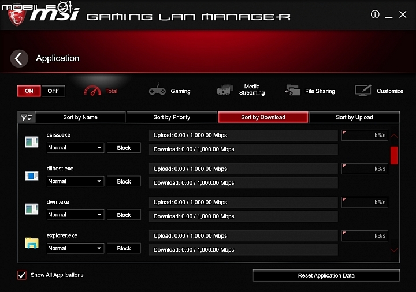Select Sort by Upload tab
The image size is (416, 292).
point(354,117)
